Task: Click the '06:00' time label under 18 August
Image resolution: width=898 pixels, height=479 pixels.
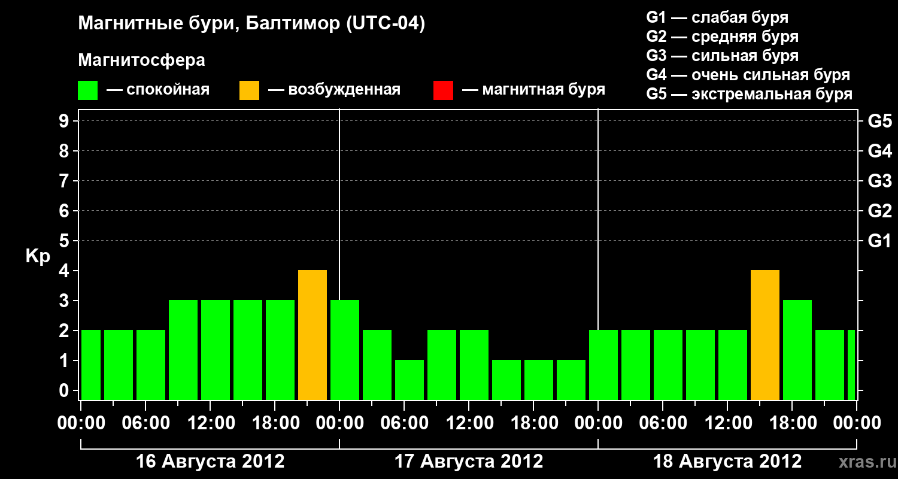Action: [663, 423]
